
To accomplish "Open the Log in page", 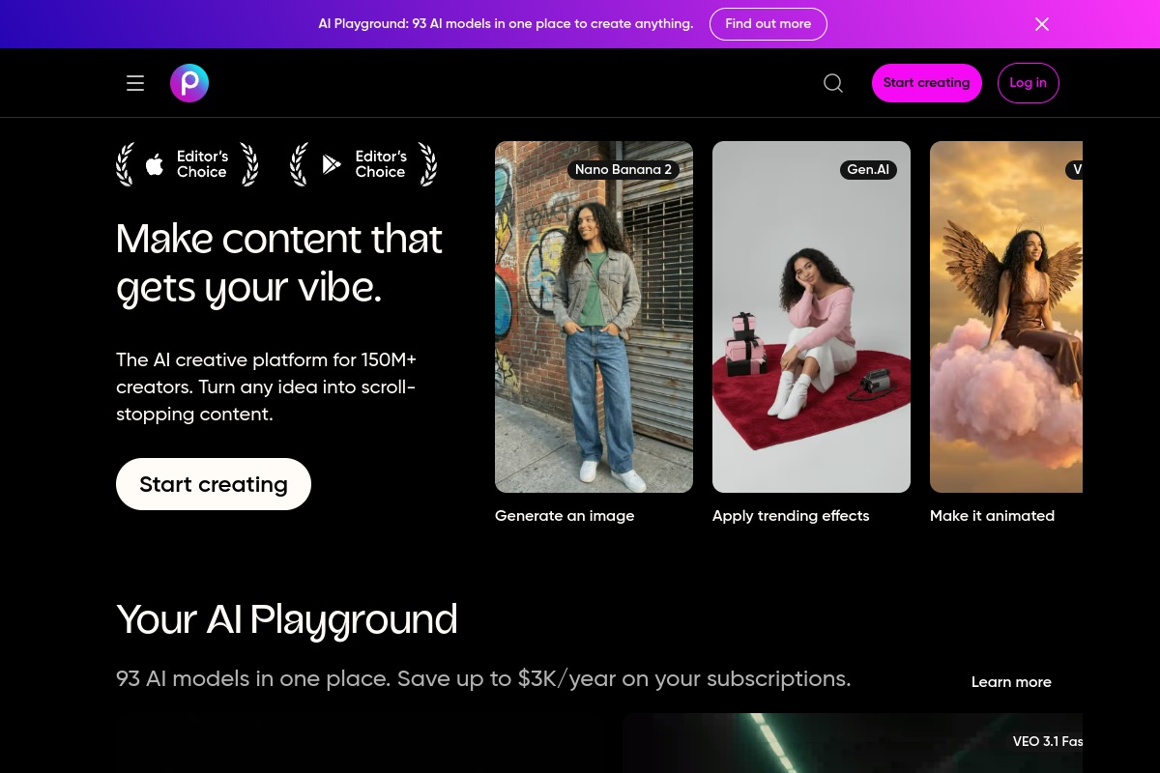I will click(1028, 83).
